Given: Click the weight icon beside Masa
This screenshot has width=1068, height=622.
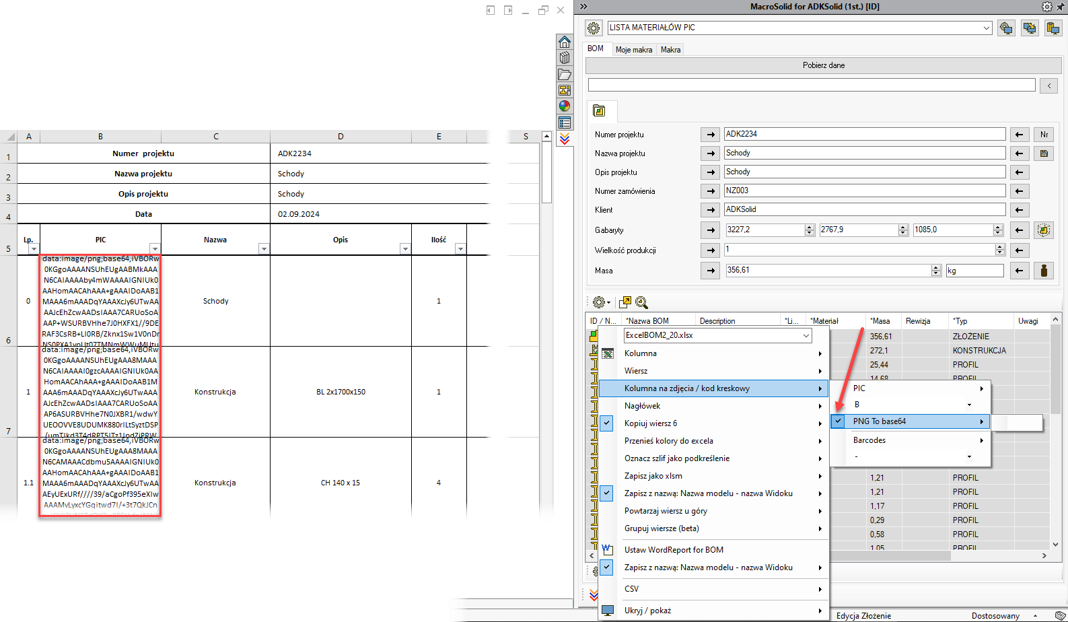Looking at the screenshot, I should click(x=1044, y=271).
